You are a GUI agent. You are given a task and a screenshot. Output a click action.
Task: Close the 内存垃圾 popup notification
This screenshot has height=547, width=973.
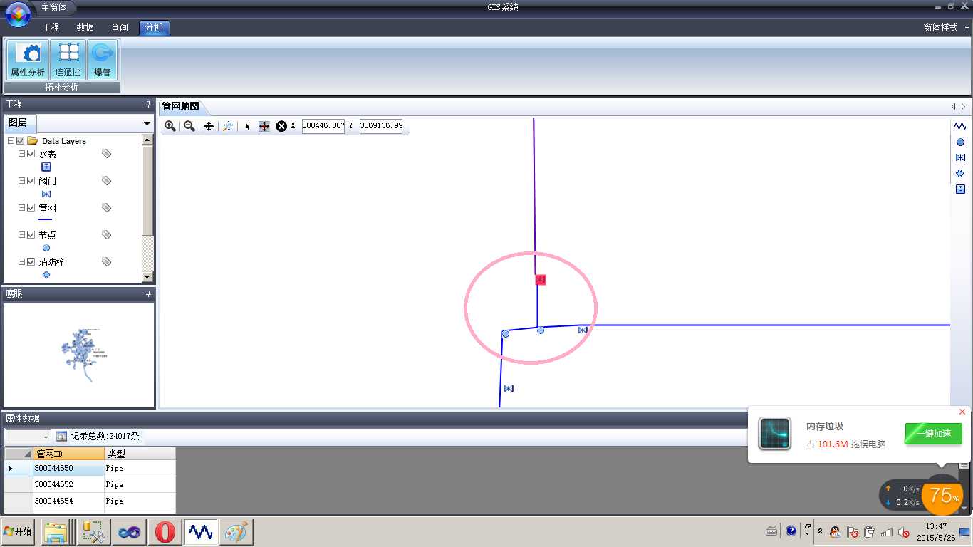962,412
